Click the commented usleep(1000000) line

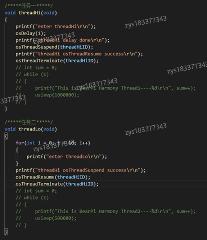coord(48,95)
